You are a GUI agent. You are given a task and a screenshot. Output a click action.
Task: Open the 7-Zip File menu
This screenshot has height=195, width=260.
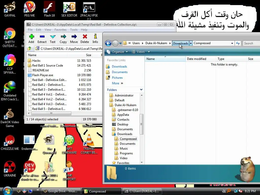[x=30, y=30]
